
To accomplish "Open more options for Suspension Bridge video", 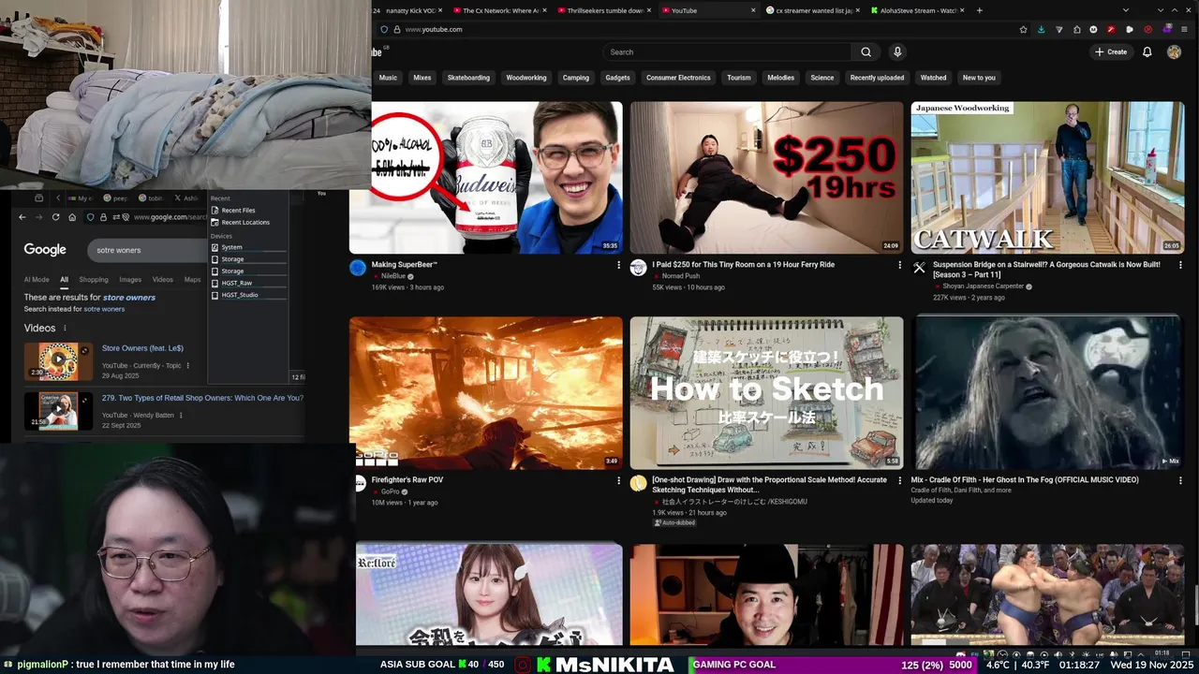I will 1179,265.
